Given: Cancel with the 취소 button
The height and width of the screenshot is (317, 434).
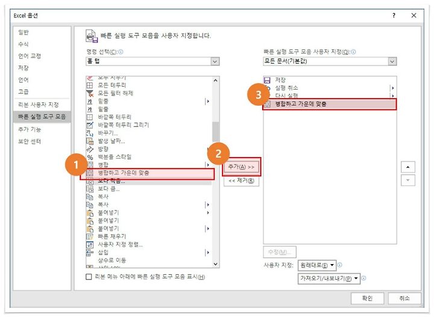Looking at the screenshot, I should click(404, 298).
